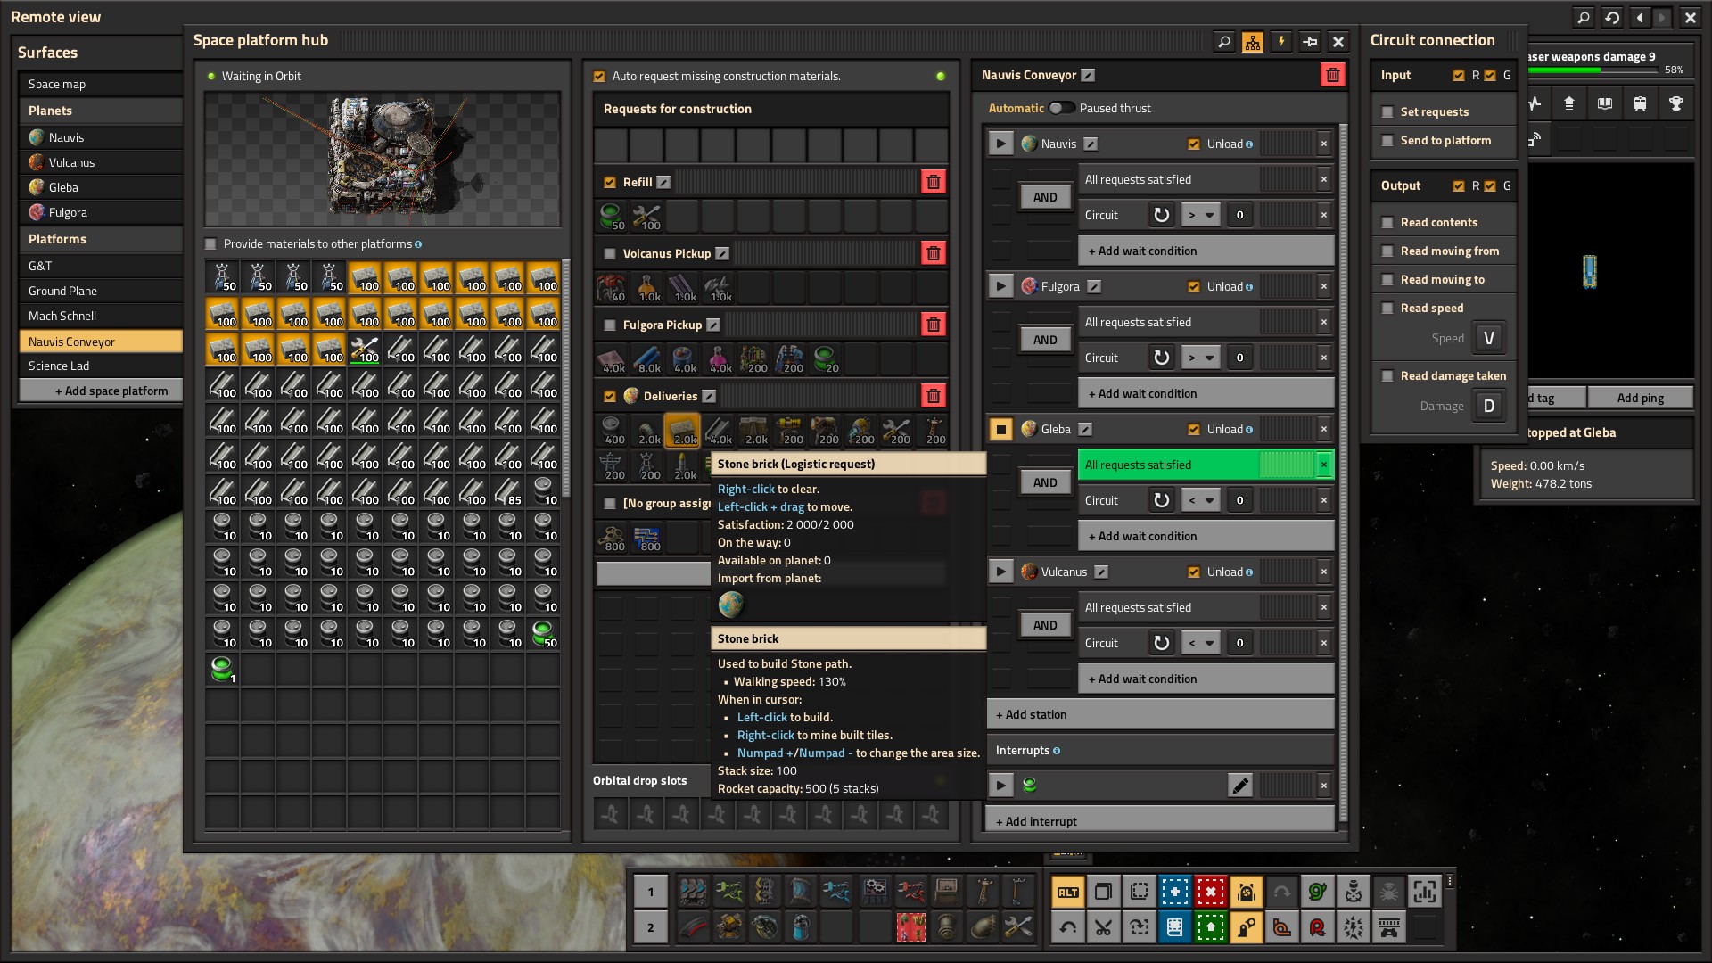Image resolution: width=1712 pixels, height=963 pixels.
Task: Click the Add ping button
Action: coord(1641,398)
